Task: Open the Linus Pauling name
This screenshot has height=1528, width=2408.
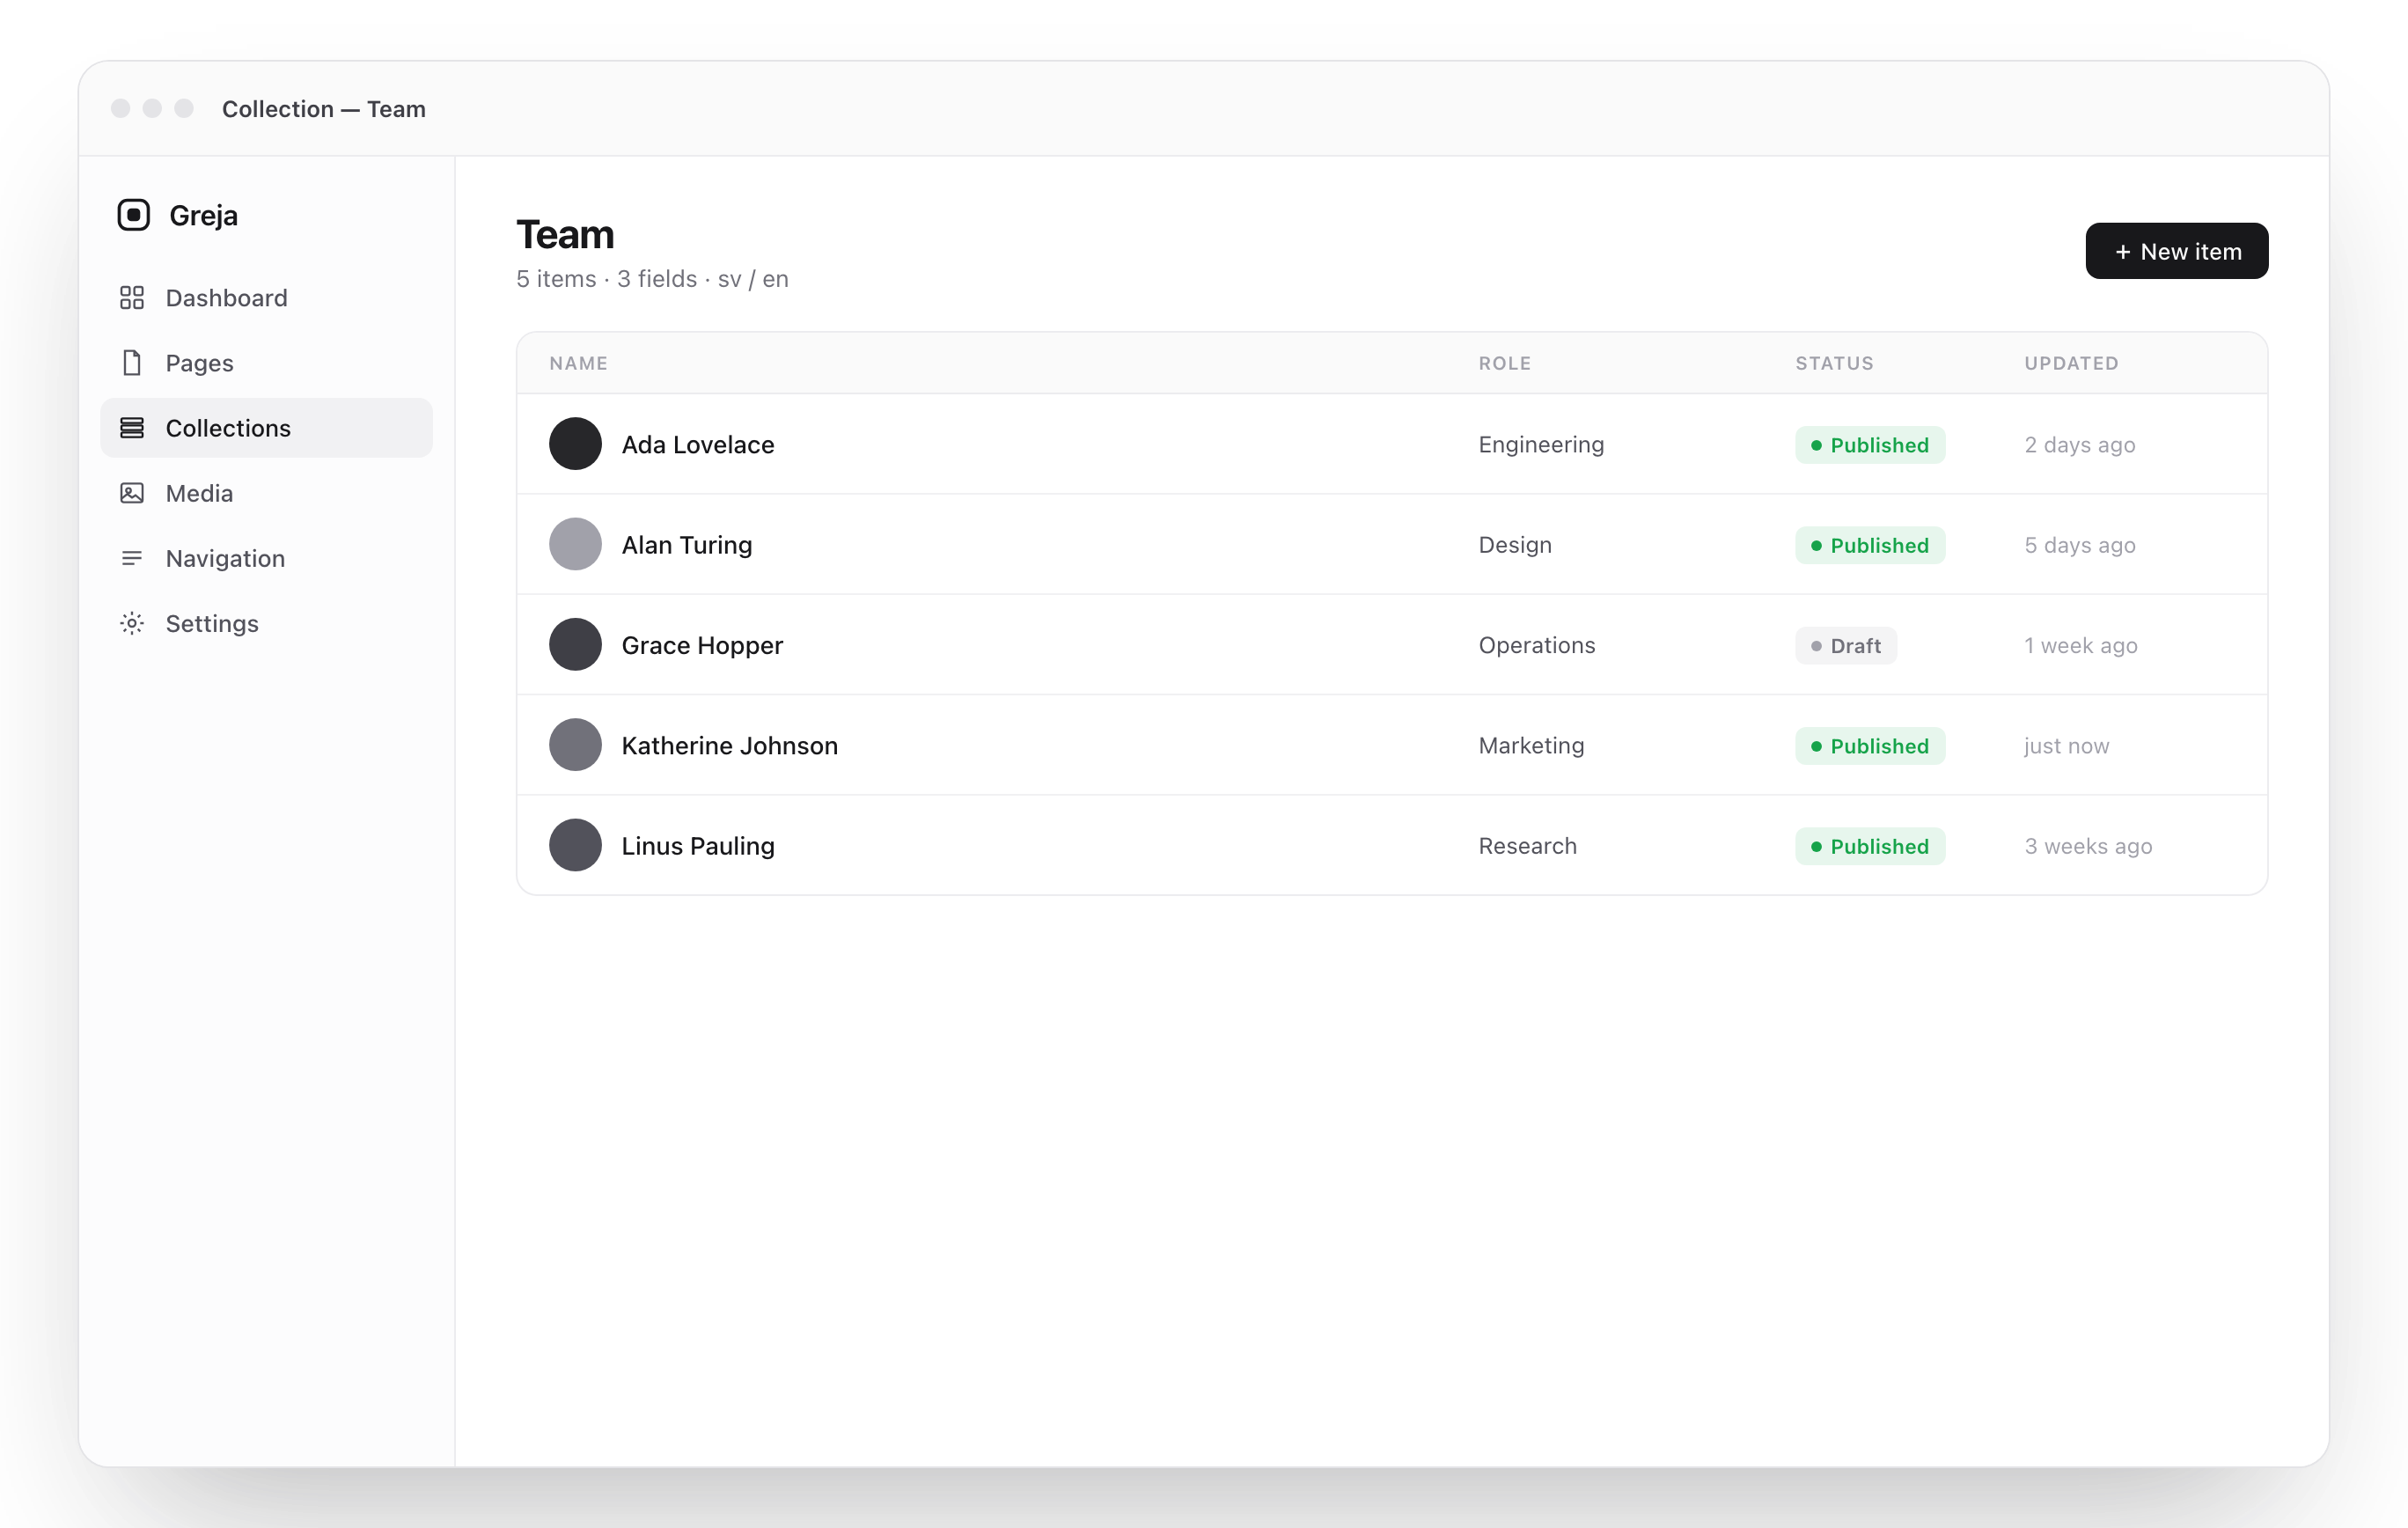Action: tap(698, 846)
